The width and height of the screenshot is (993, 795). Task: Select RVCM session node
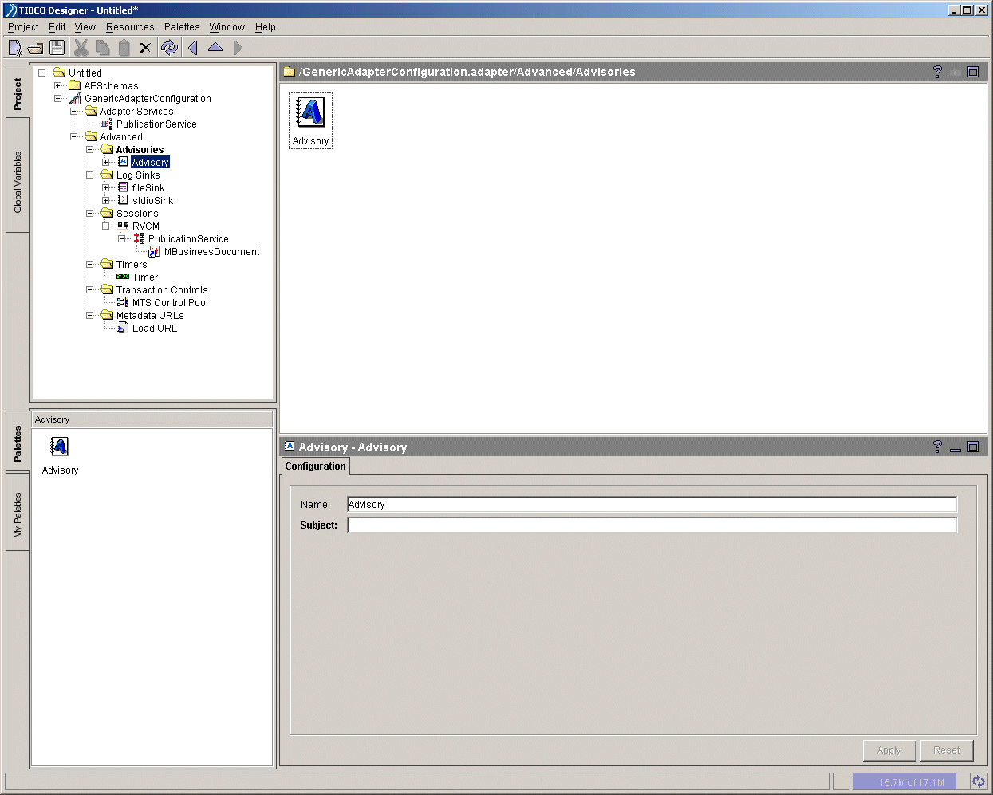[x=146, y=226]
